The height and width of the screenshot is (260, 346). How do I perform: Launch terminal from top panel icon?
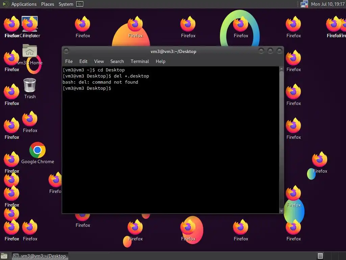80,4
